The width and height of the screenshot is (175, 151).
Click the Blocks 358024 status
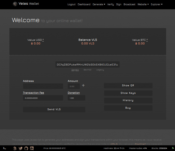coord(159,148)
